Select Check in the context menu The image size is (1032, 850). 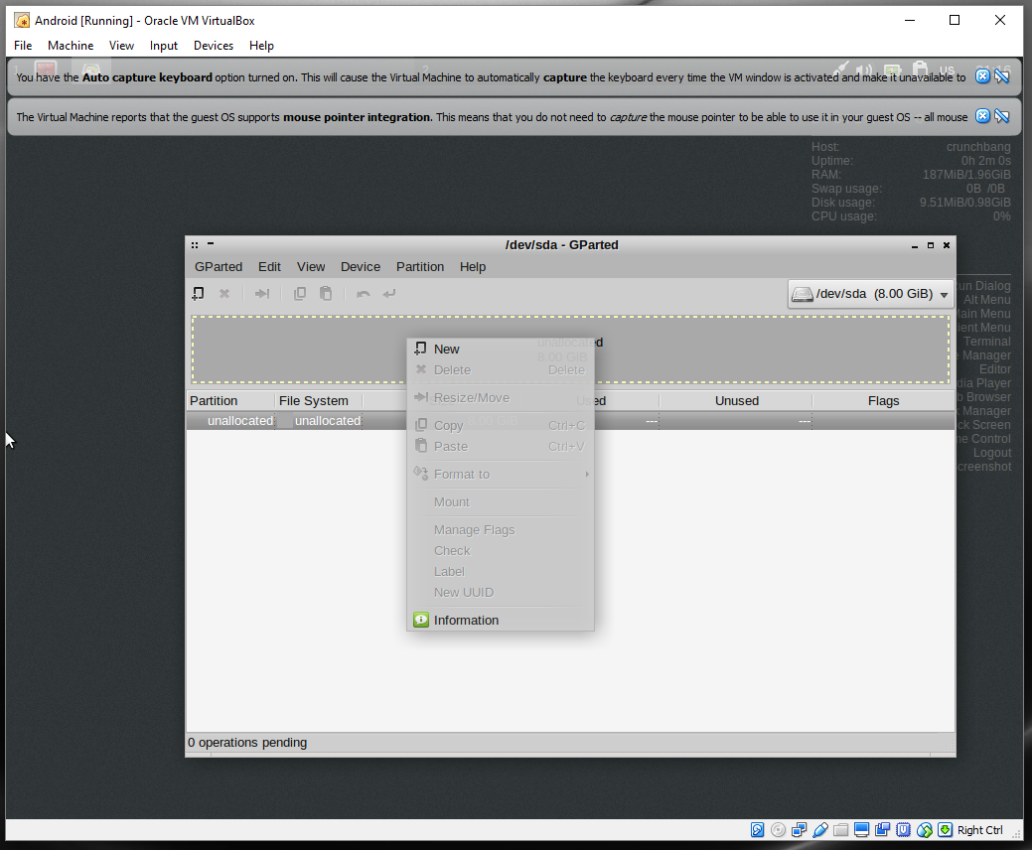point(501,551)
